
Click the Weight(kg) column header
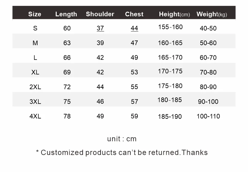[211, 14]
